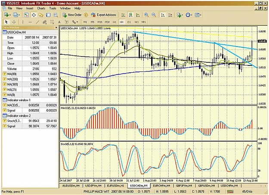
Task: Open the Help menu
Action: click(77, 8)
